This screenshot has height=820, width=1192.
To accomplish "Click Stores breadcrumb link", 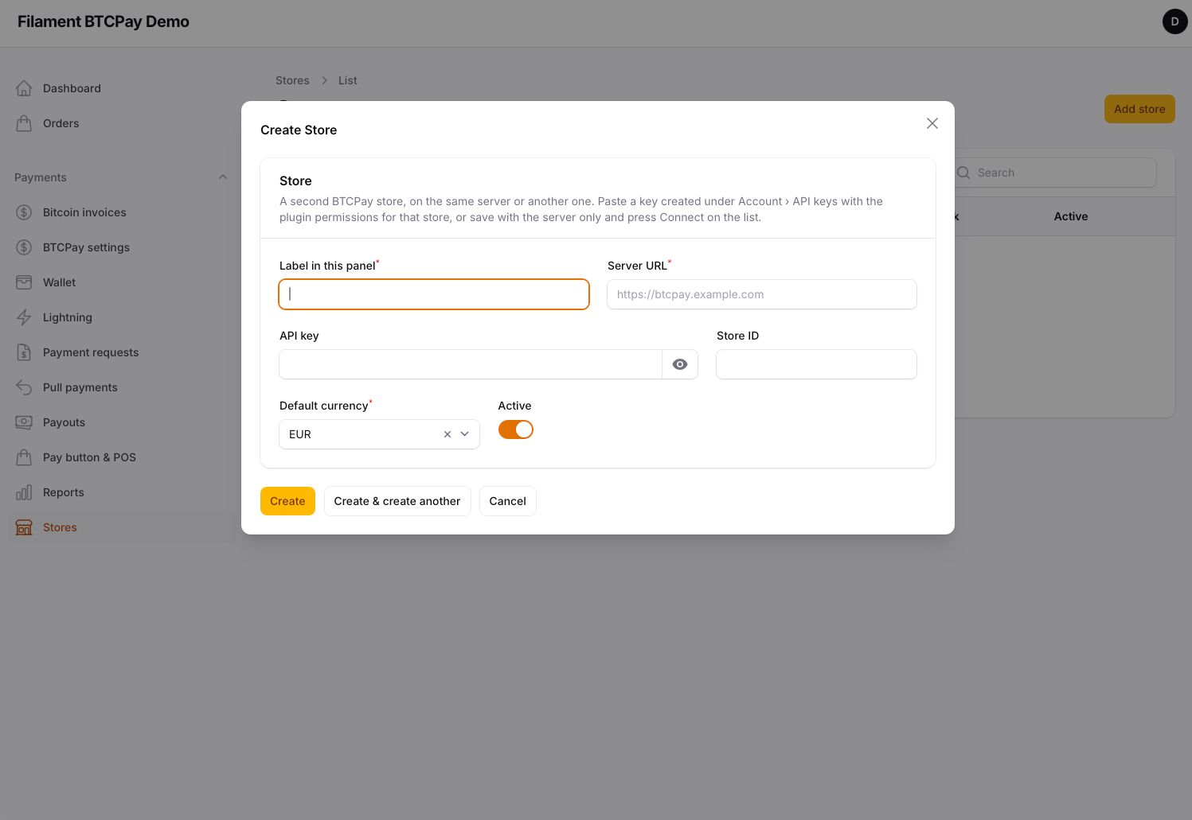I will point(292,80).
